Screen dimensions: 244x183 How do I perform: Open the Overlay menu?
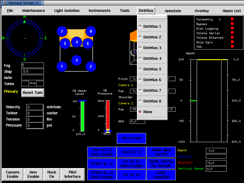click(202, 11)
